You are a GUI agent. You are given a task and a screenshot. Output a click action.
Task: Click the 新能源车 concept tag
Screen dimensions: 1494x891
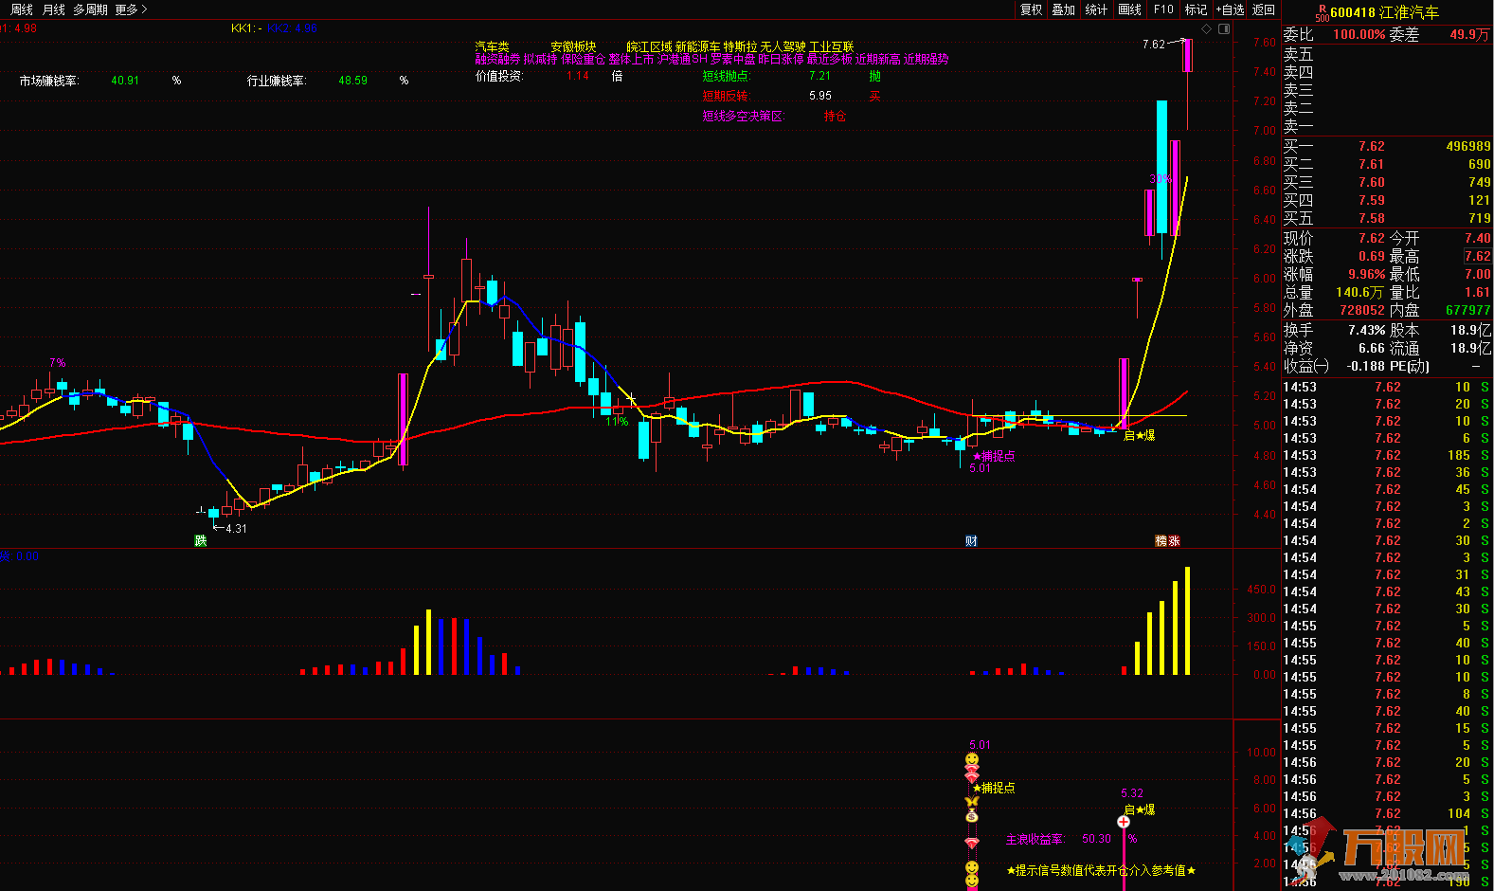pyautogui.click(x=697, y=46)
